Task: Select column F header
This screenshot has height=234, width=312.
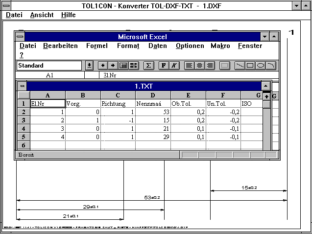Action: (223, 95)
